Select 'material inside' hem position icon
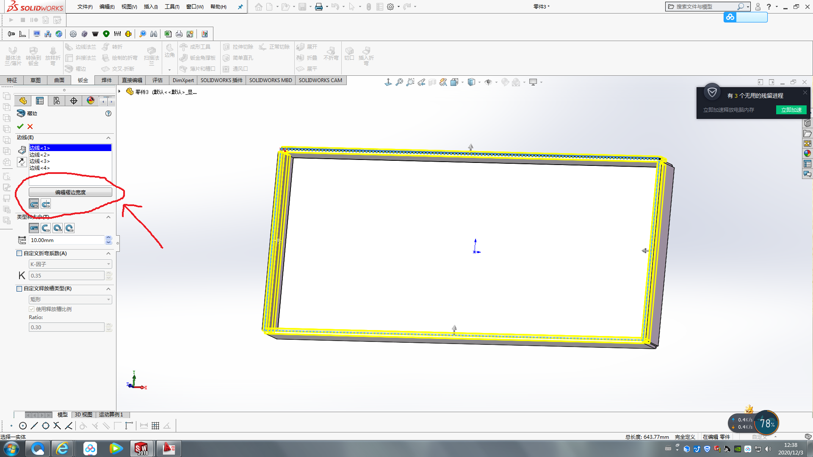Image resolution: width=813 pixels, height=457 pixels. tap(34, 204)
